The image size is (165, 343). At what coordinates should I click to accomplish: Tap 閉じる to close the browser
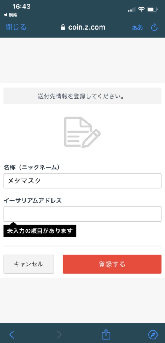tap(16, 27)
